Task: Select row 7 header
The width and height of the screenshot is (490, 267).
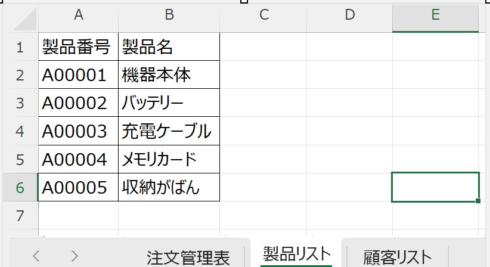Action: pos(19,215)
